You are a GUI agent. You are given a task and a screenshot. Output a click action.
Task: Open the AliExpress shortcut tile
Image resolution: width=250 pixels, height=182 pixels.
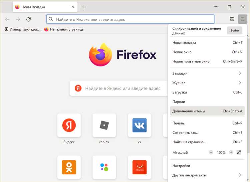140,167
